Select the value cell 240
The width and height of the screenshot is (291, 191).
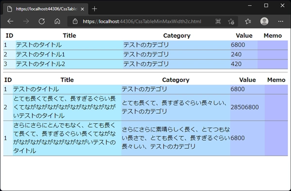(x=244, y=55)
